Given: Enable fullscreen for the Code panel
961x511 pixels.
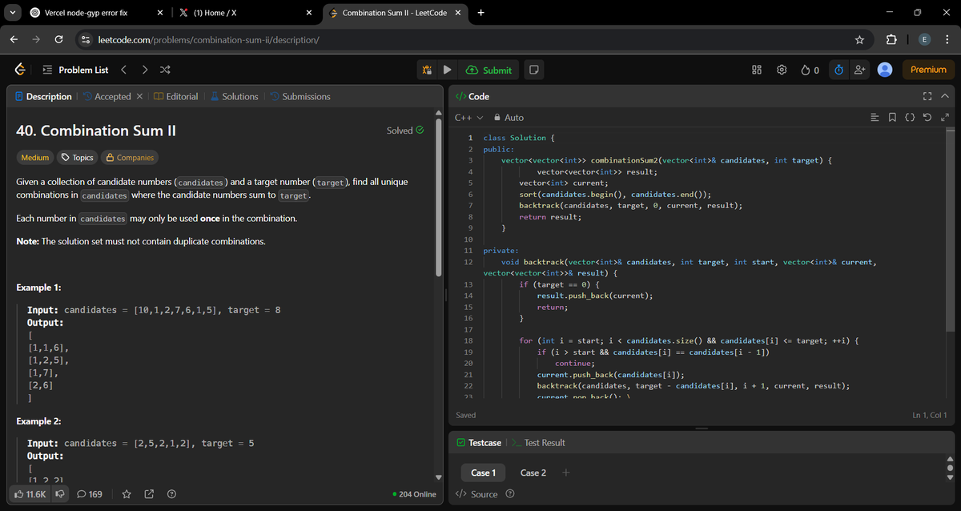Looking at the screenshot, I should click(x=927, y=95).
